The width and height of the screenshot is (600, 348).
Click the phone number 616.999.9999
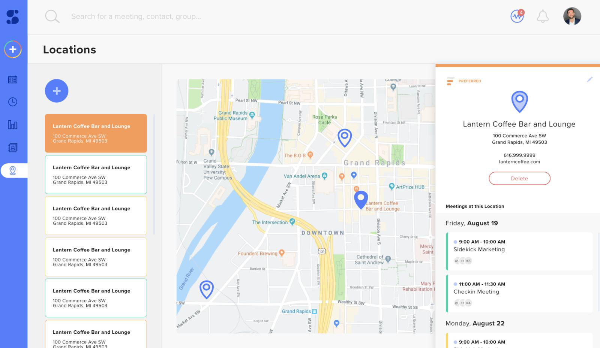click(x=519, y=155)
